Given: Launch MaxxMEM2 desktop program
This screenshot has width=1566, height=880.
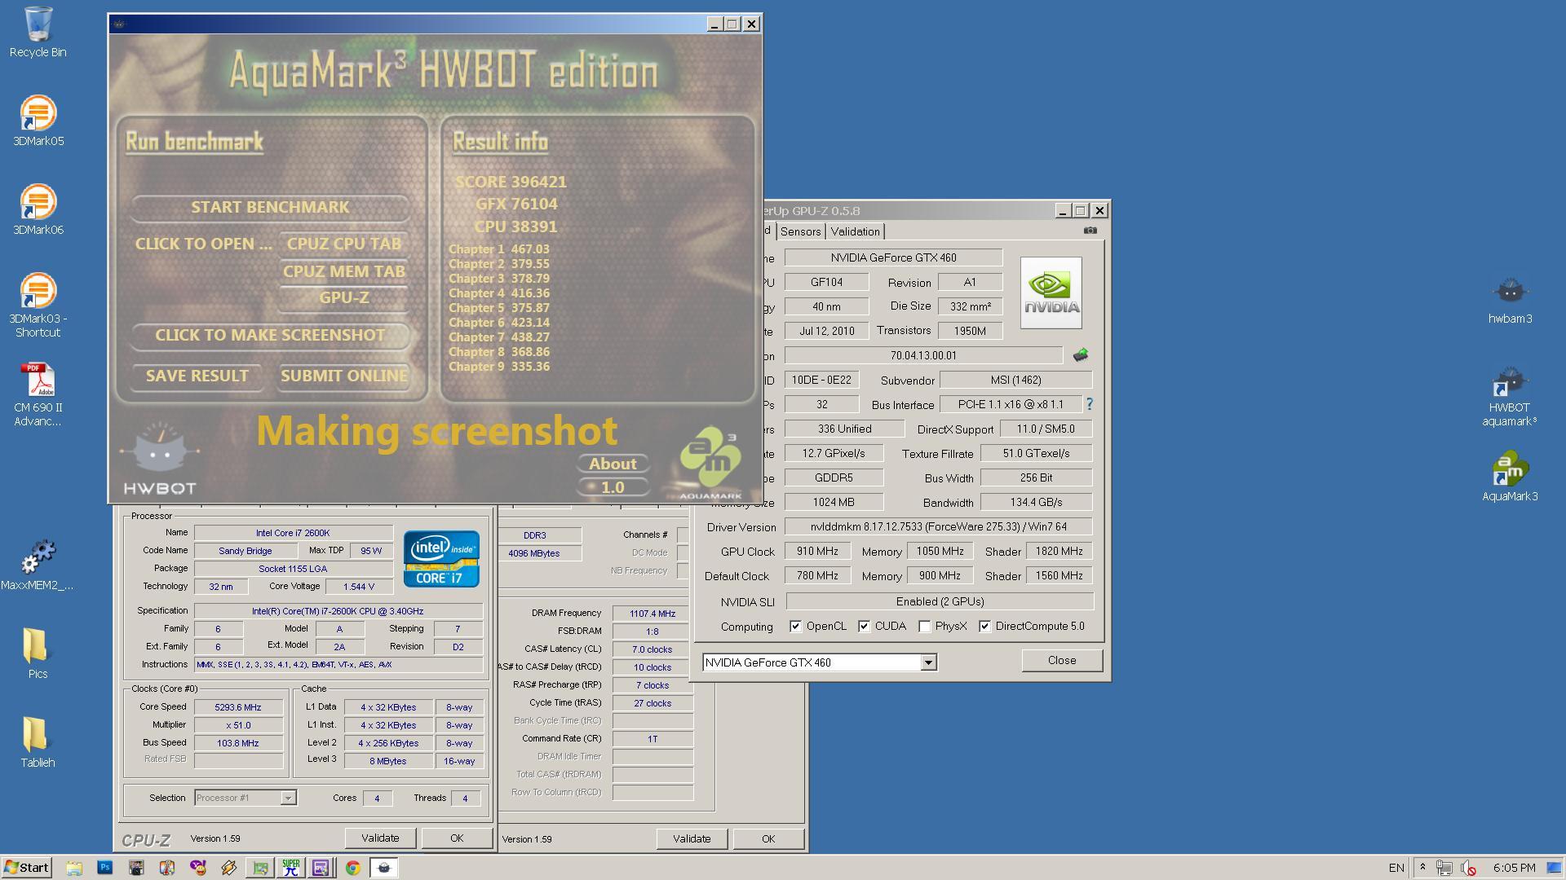Looking at the screenshot, I should pos(38,565).
